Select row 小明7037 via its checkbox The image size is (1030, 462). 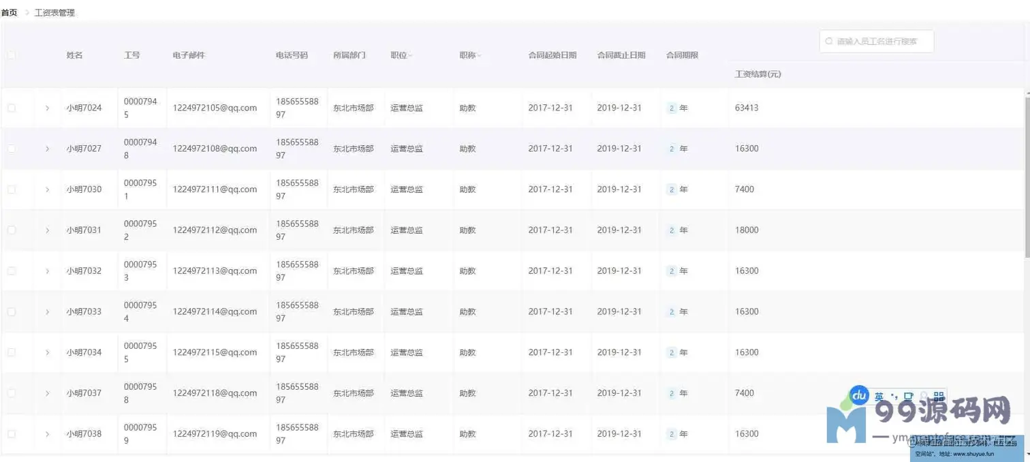[12, 393]
